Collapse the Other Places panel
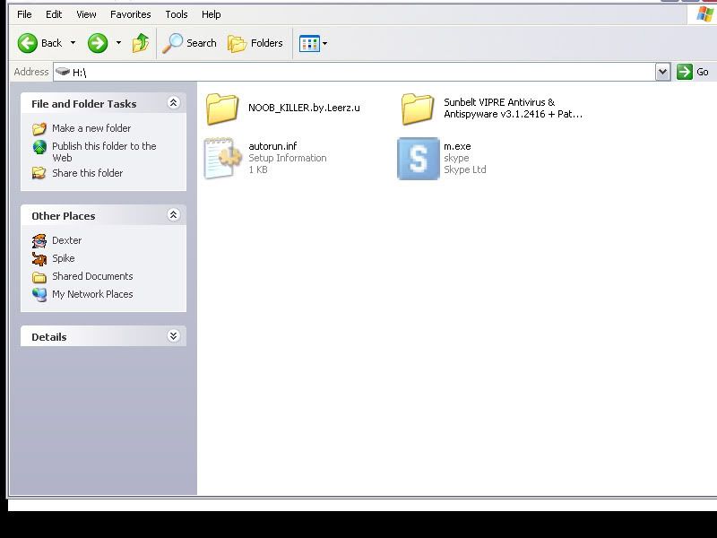The image size is (717, 538). click(x=173, y=215)
